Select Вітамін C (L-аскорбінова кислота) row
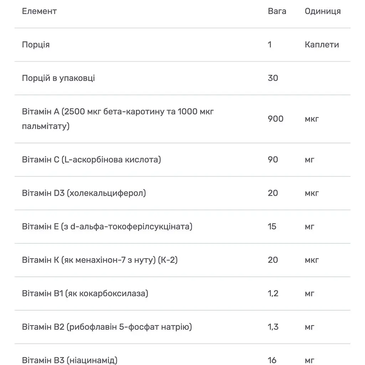365x365 pixels. coord(182,160)
